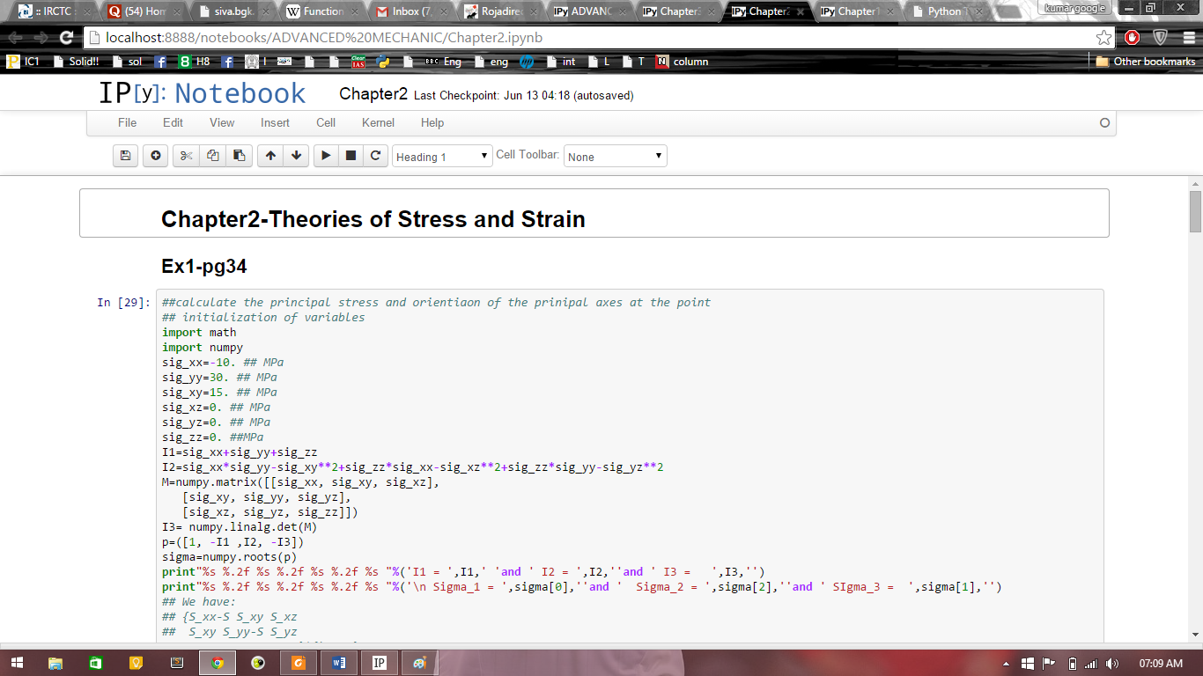Open the 'Heading 1' cell type dropdown
1203x676 pixels.
pyautogui.click(x=442, y=157)
